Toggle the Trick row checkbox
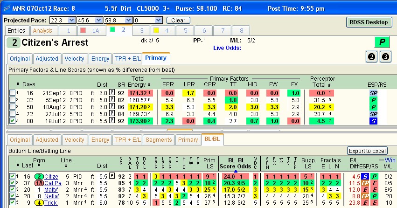Screen dimensions: 397x208 (x=12, y=202)
